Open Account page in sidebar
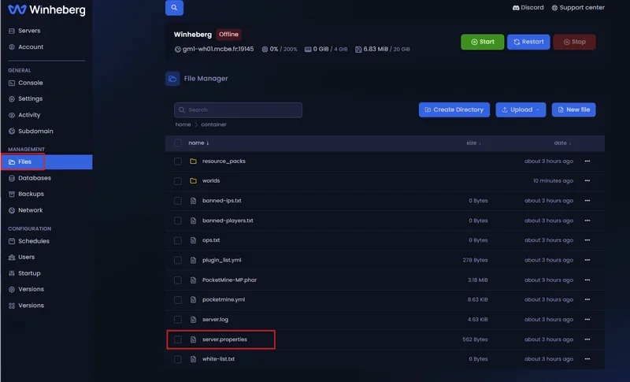Screen dimensions: 630x382 (26, 47)
